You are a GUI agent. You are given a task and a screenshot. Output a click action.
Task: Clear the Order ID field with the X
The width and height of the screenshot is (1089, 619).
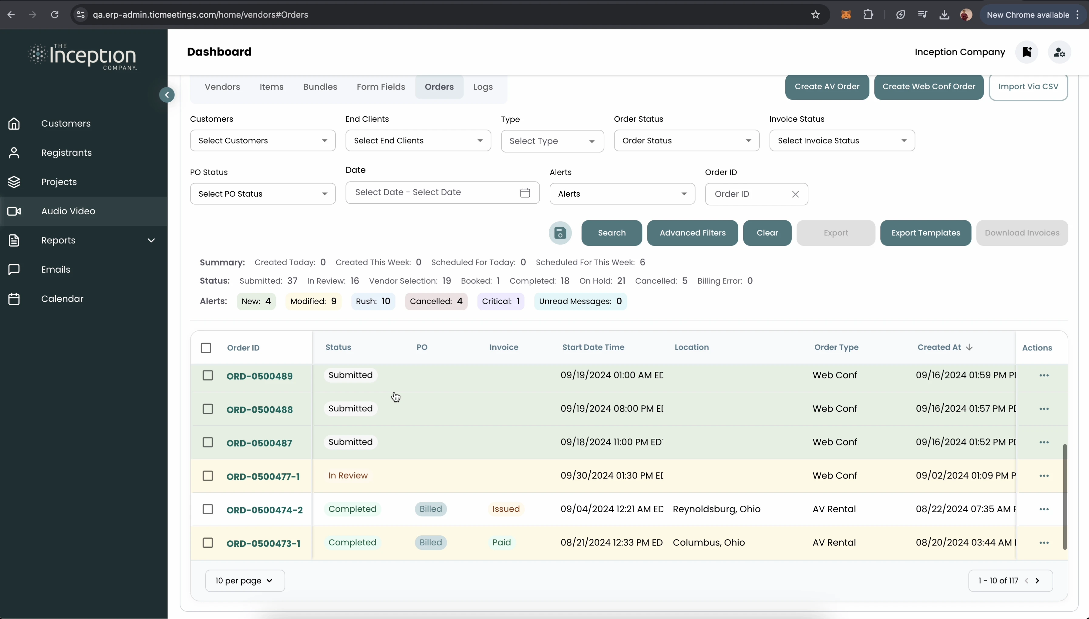[x=795, y=194]
